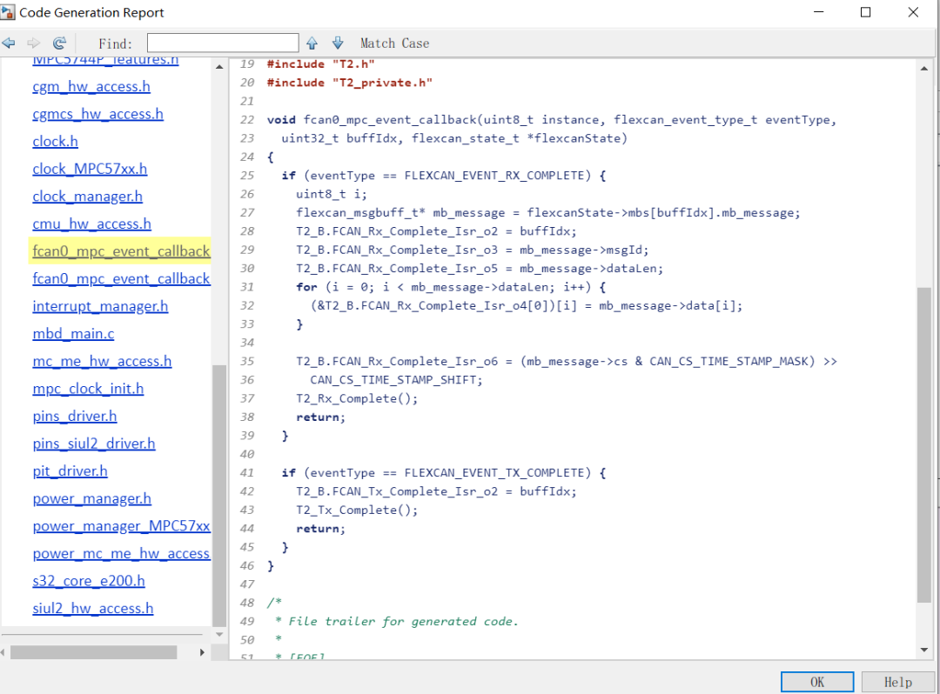Open the cgm_hw_access.h file link
The height and width of the screenshot is (694, 940).
pos(91,86)
